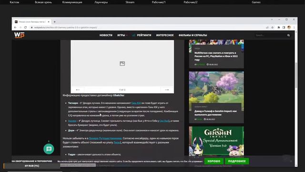The height and width of the screenshot is (172, 305).
Task: Submit search with magnifier icon
Action: click(288, 35)
